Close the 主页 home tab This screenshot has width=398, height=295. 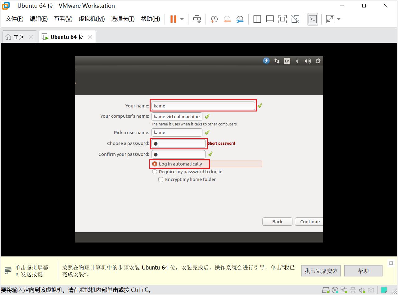pyautogui.click(x=31, y=37)
